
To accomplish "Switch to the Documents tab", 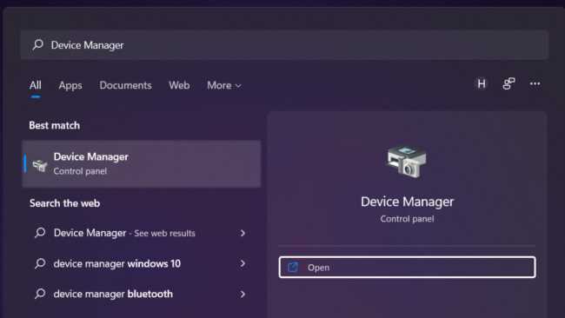I will coord(125,85).
